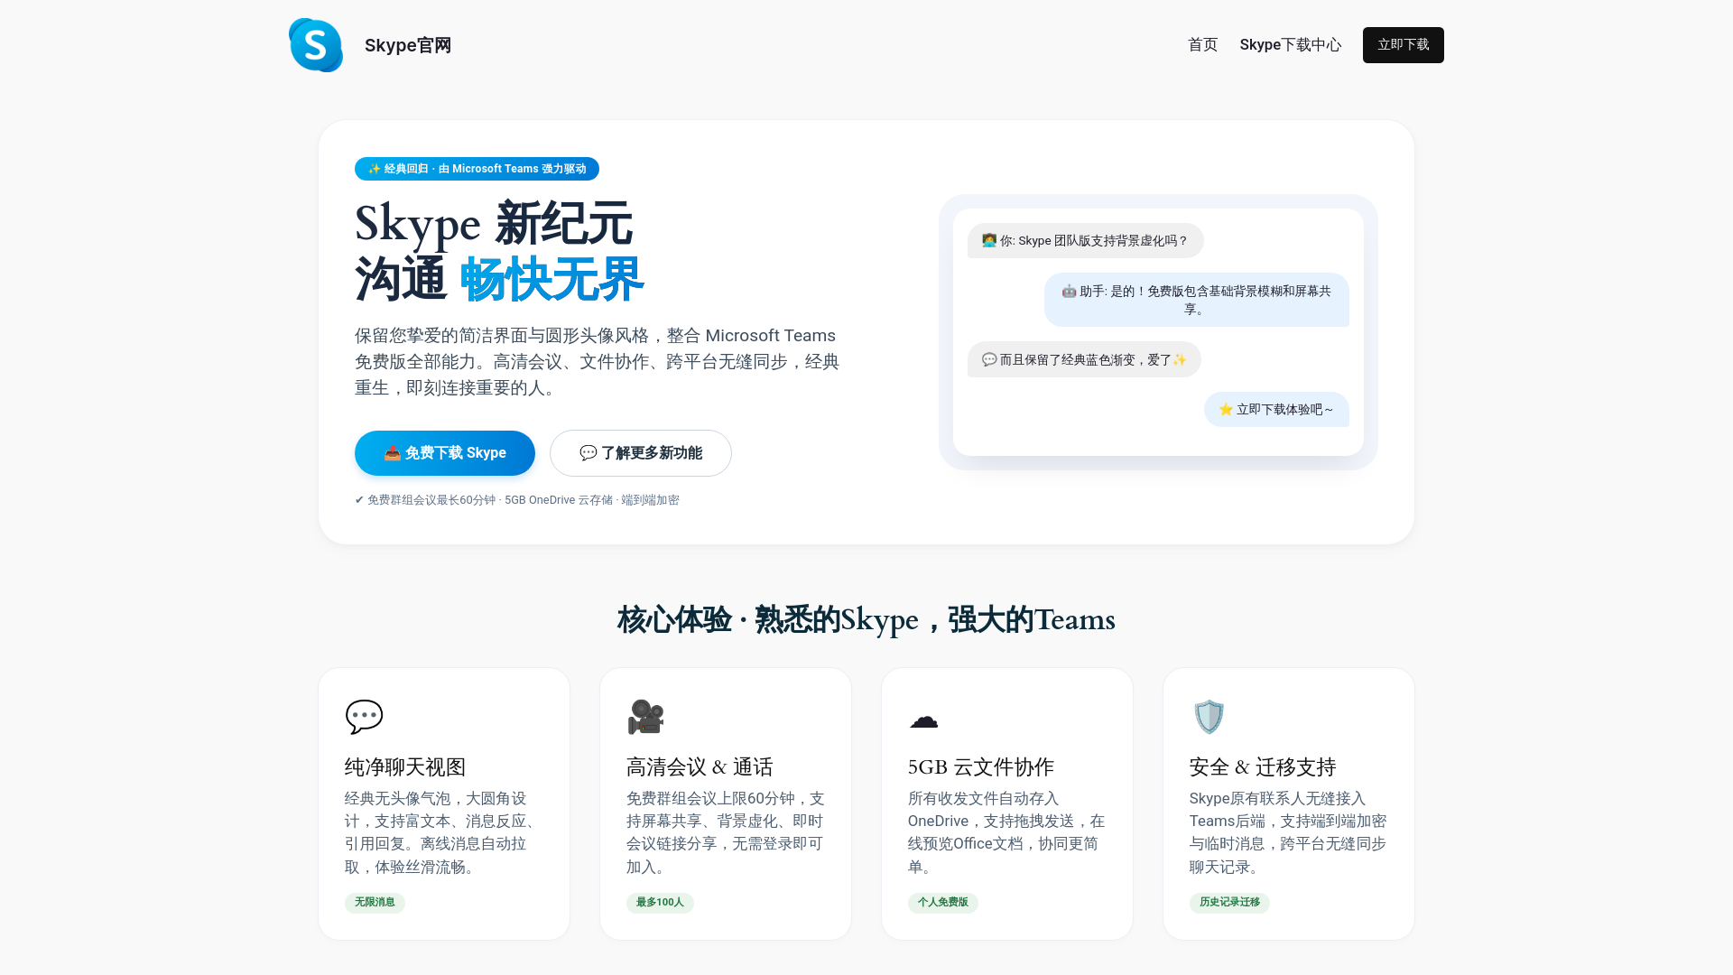Go to 首页 in the navigation

1202,45
